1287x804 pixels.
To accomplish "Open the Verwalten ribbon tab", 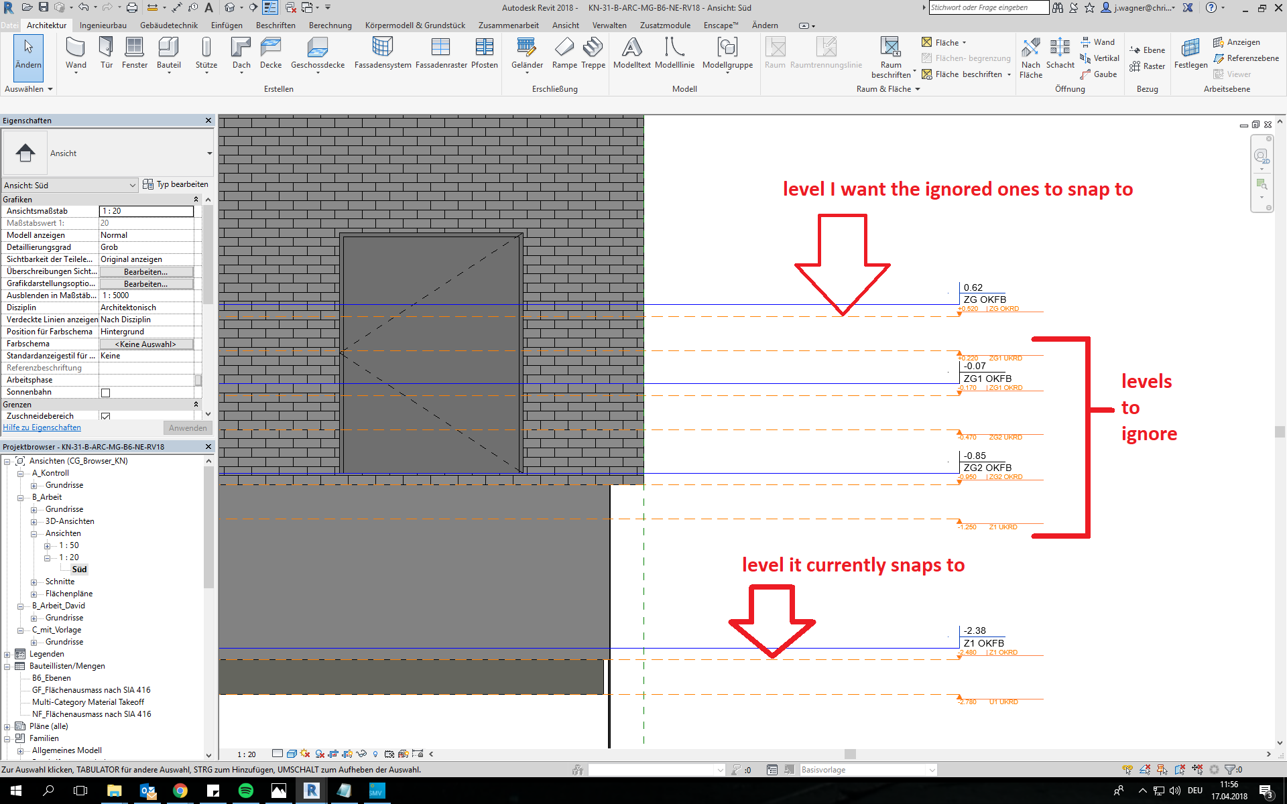I will pyautogui.click(x=609, y=25).
